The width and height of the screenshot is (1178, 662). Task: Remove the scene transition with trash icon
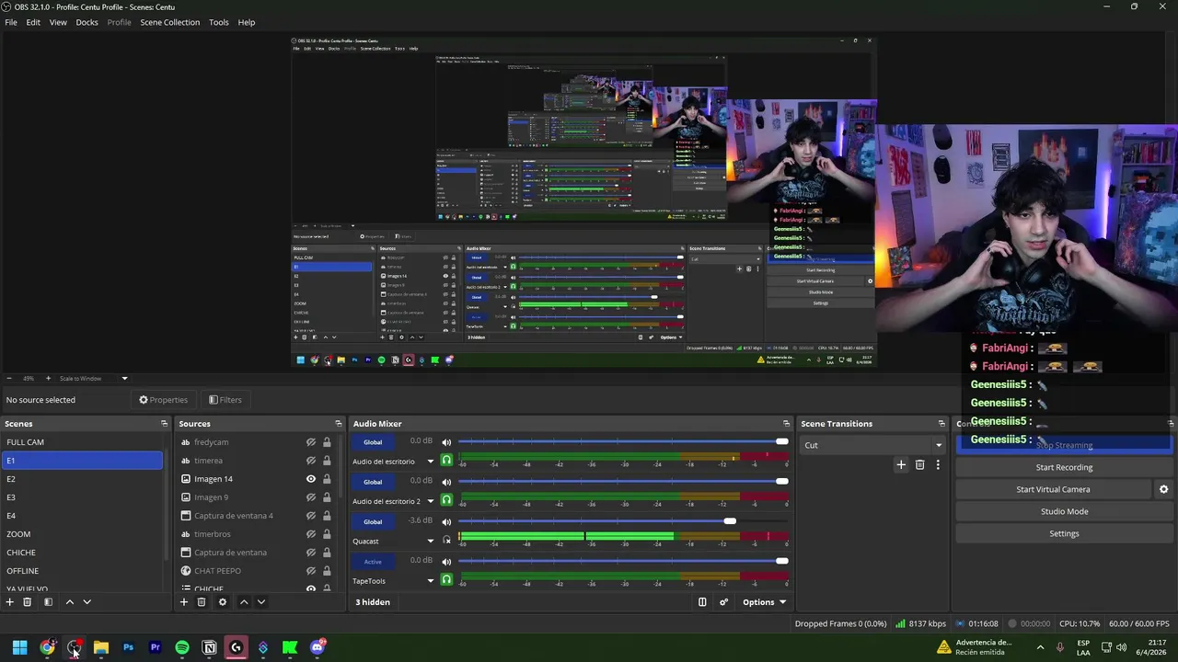click(x=919, y=465)
